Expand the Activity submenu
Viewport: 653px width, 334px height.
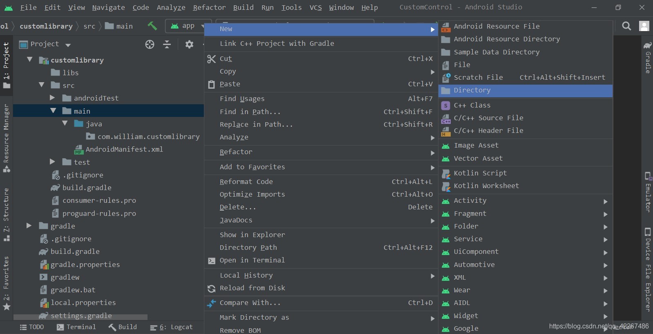point(526,201)
